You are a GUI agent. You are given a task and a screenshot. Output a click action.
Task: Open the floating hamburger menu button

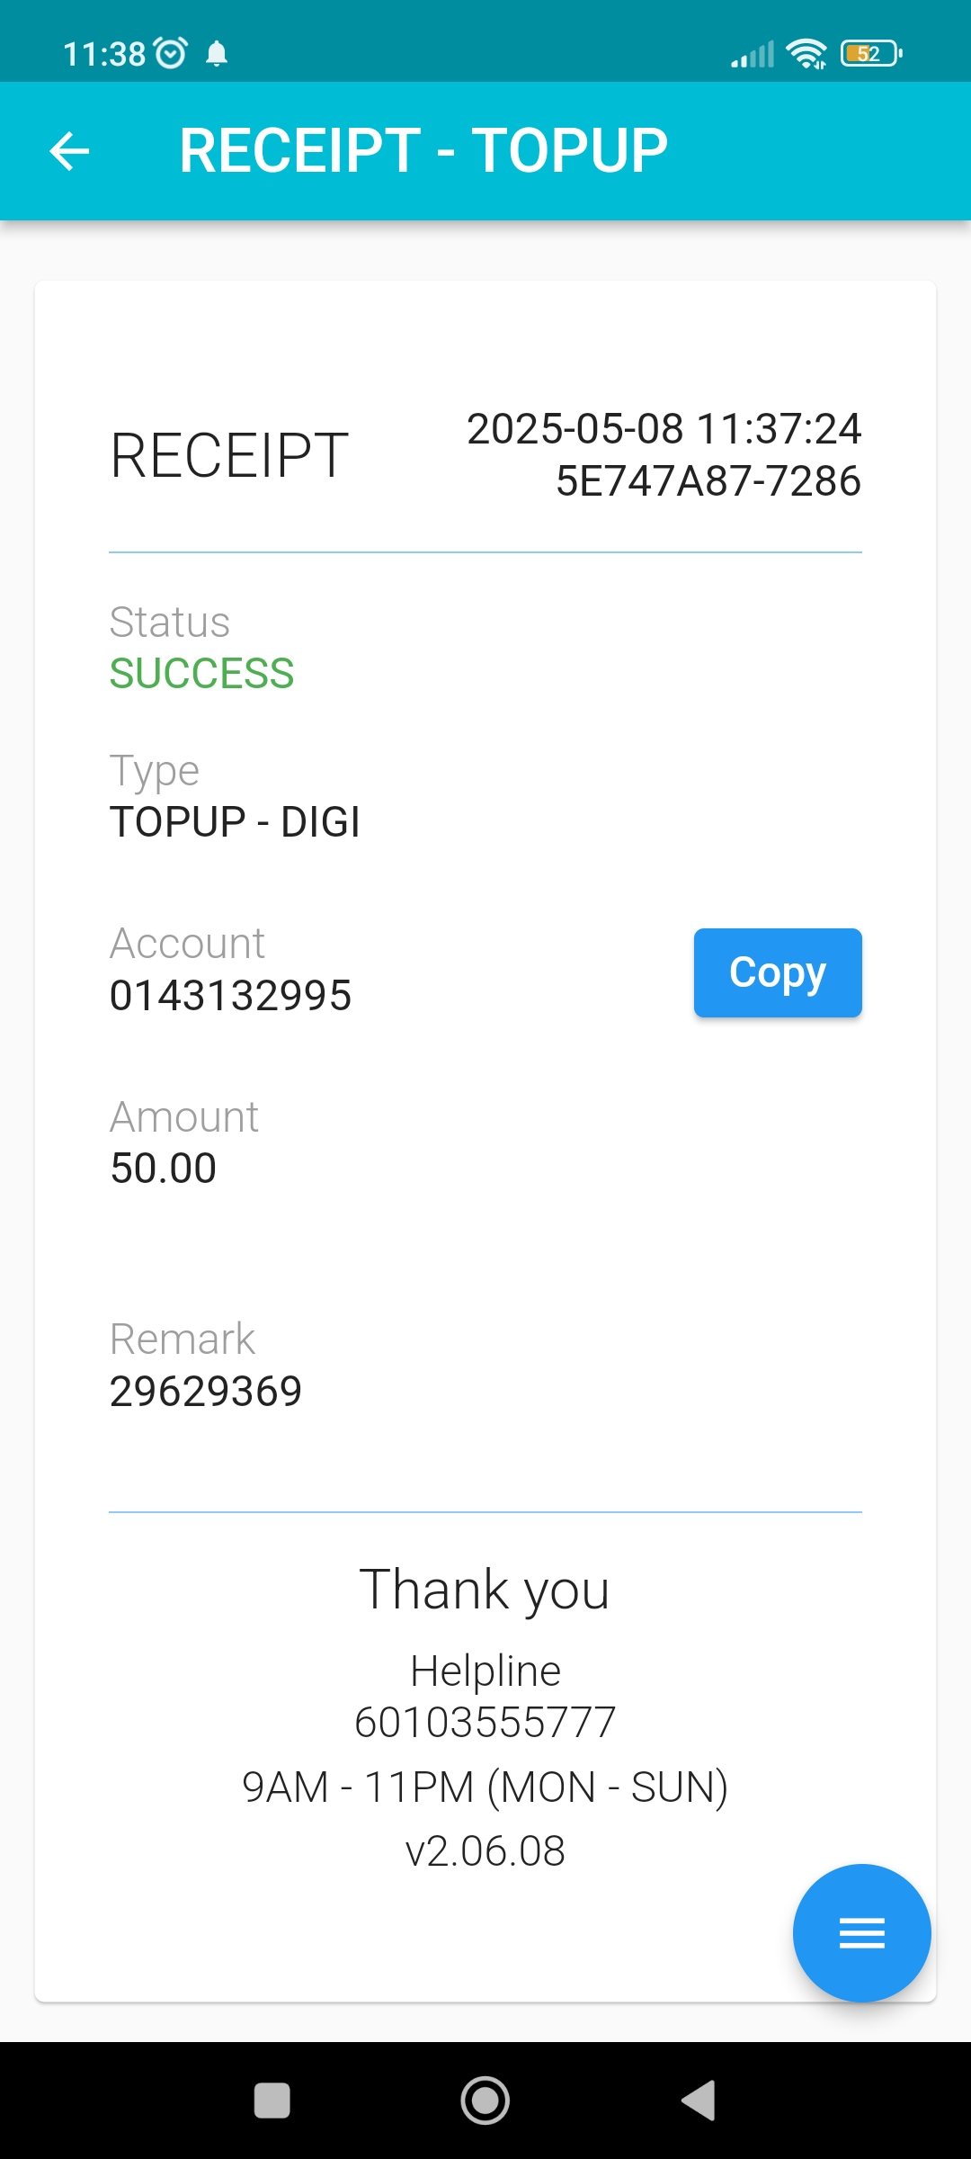(861, 1932)
